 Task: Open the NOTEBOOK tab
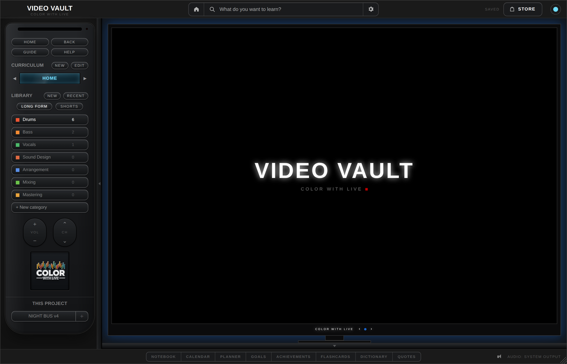tap(163, 357)
